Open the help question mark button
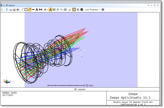 (103, 10)
